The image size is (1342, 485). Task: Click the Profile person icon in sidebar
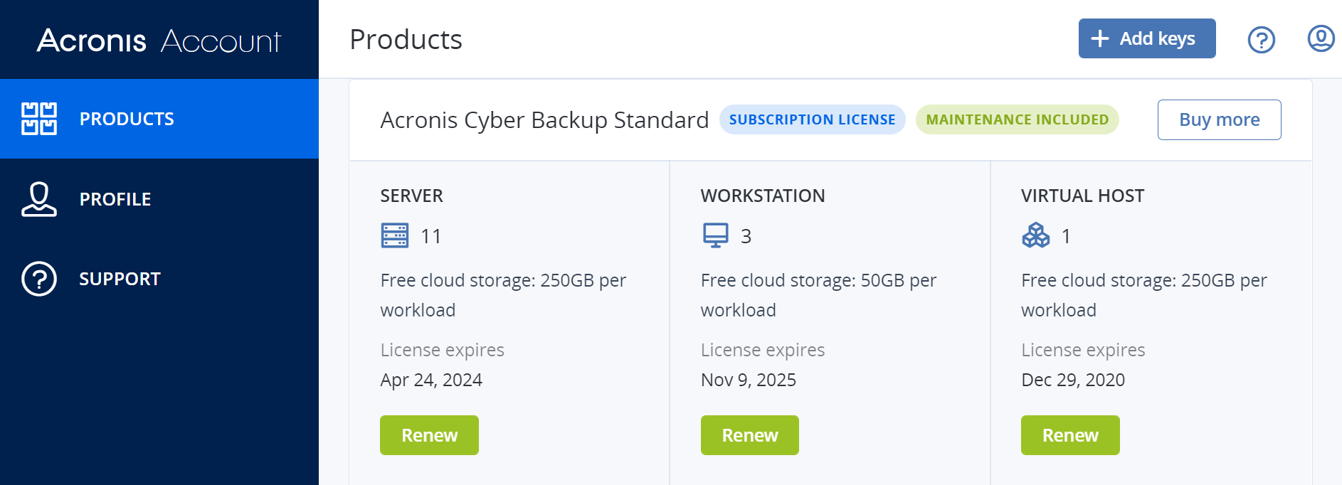[x=39, y=199]
